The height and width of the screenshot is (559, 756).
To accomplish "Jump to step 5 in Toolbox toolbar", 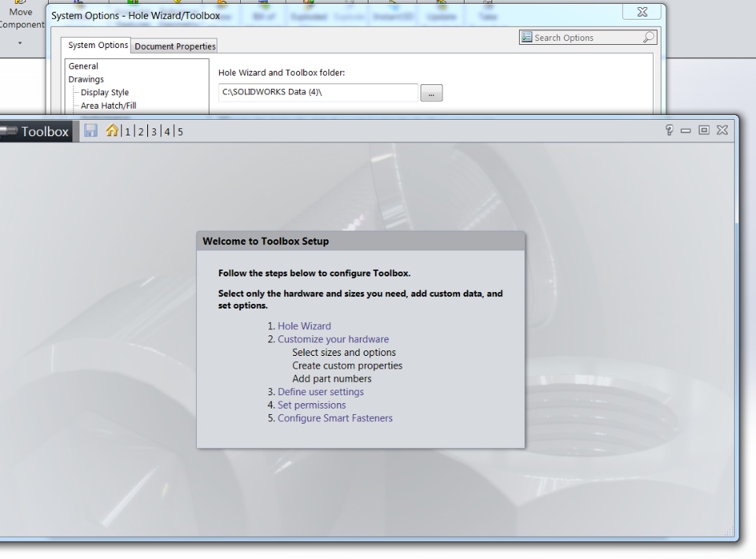I will point(180,131).
